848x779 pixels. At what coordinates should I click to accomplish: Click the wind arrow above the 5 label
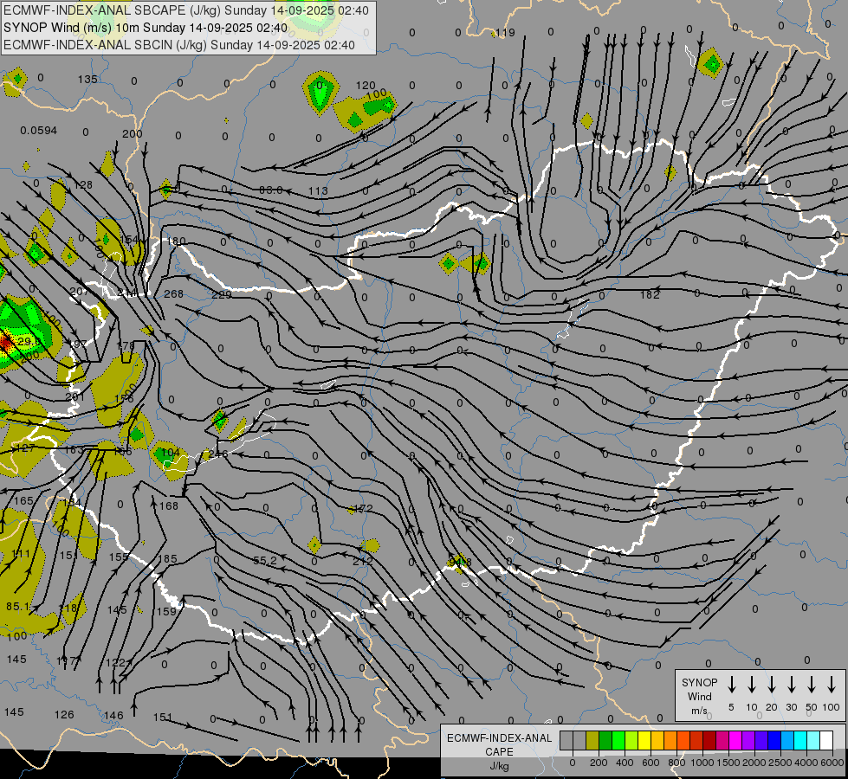tap(731, 685)
